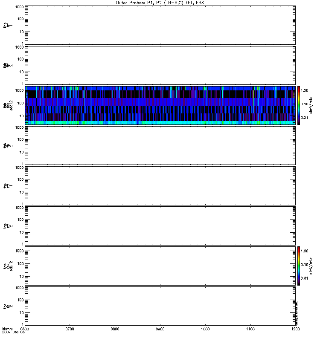
Task: Click the empty thb fff 1 plot panel
Action: [160, 25]
